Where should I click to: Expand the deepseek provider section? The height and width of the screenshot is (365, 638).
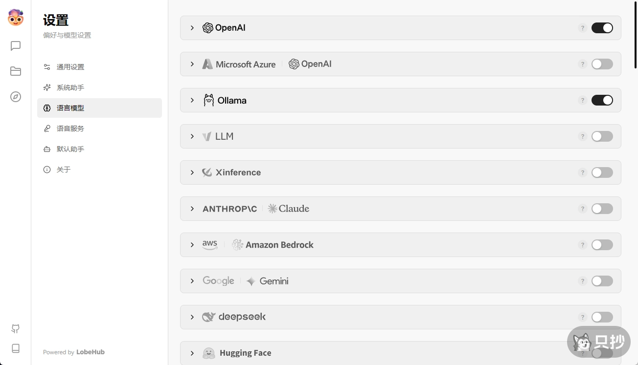[192, 317]
